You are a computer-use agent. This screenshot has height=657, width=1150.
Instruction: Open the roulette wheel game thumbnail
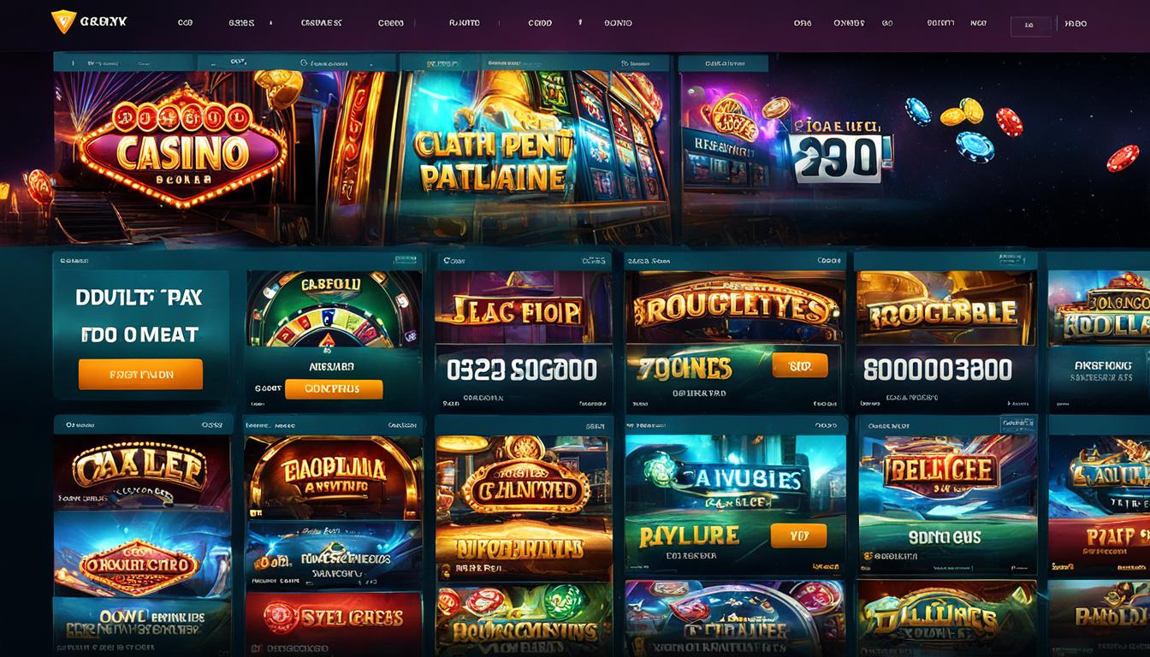pos(334,309)
